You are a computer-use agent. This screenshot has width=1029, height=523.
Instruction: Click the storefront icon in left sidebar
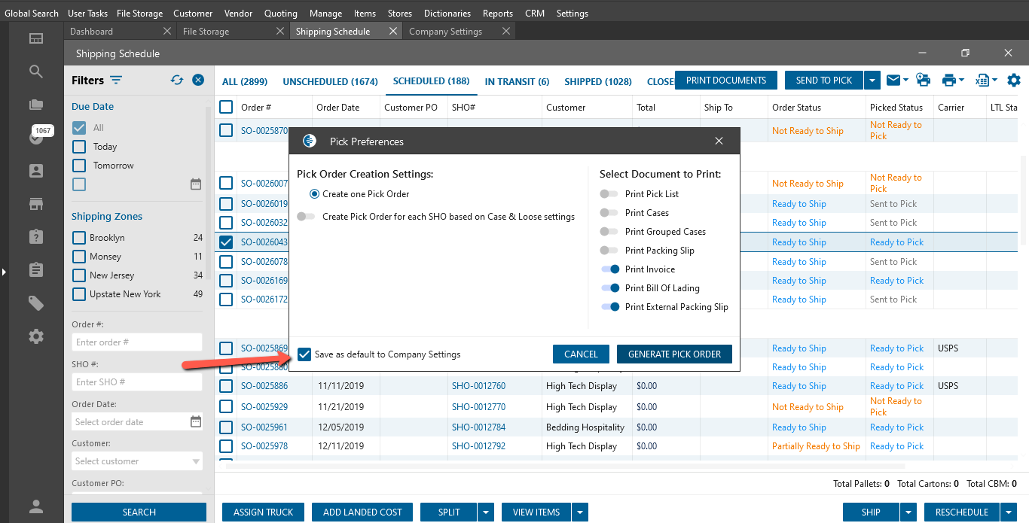(35, 204)
